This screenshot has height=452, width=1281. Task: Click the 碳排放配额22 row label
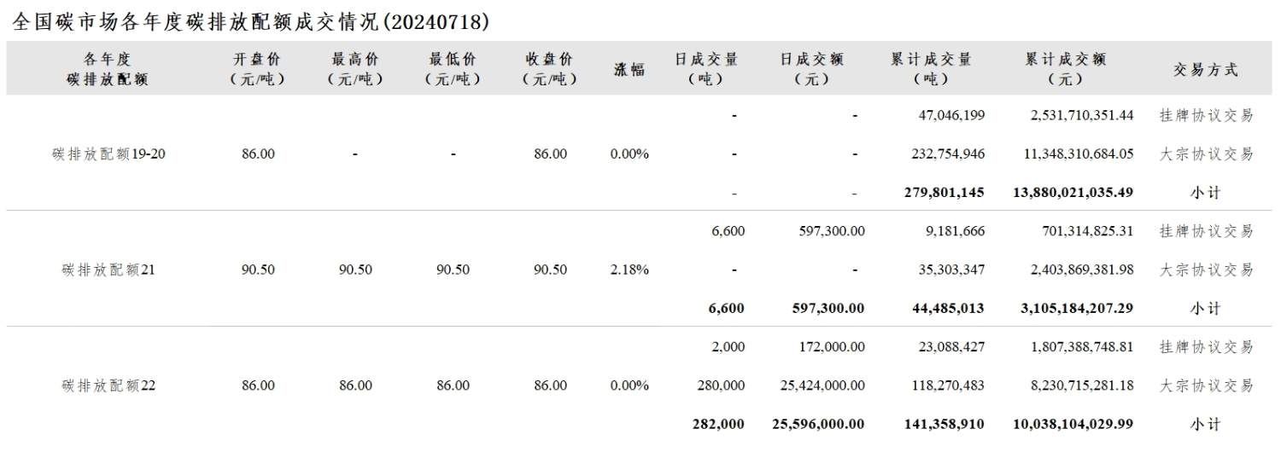(108, 385)
